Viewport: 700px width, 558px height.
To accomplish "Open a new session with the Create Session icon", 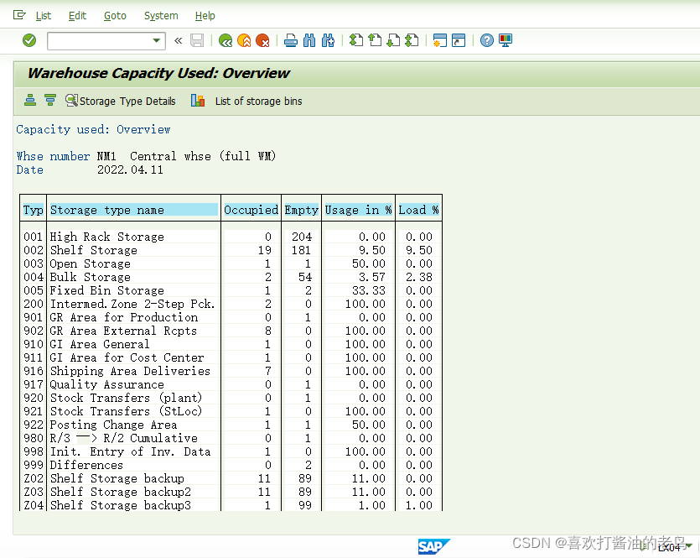I will [439, 39].
